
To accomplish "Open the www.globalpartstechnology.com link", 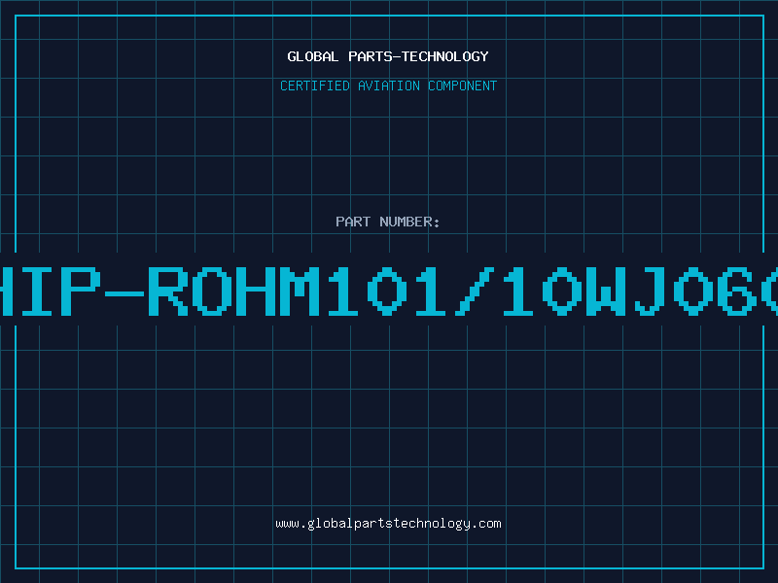I will point(388,524).
